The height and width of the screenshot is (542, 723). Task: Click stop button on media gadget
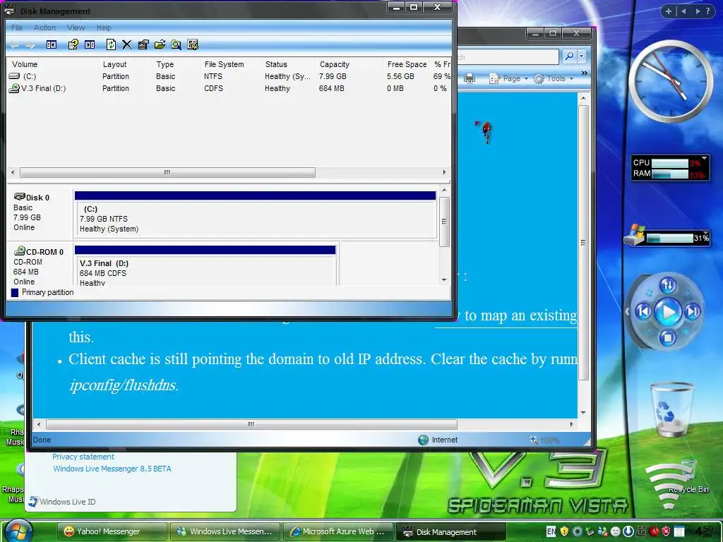[667, 338]
